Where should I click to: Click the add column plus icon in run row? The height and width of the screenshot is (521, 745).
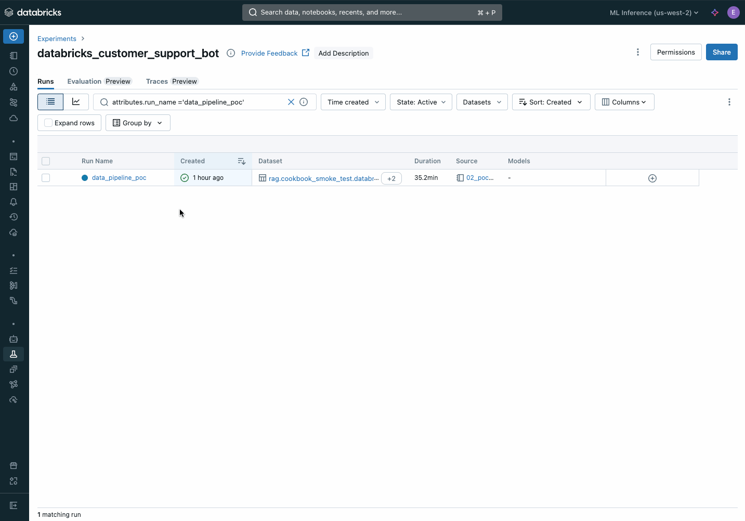click(652, 178)
